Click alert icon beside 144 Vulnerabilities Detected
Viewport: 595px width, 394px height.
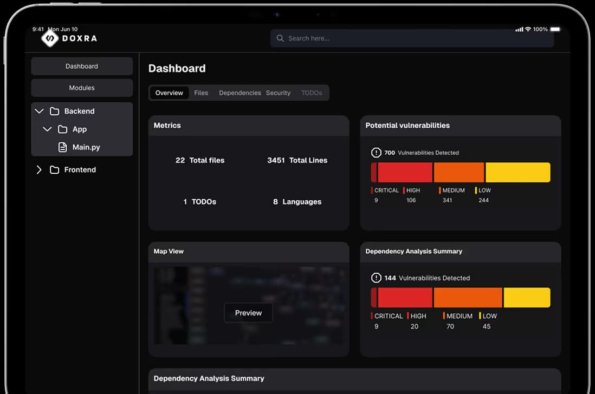pyautogui.click(x=376, y=278)
